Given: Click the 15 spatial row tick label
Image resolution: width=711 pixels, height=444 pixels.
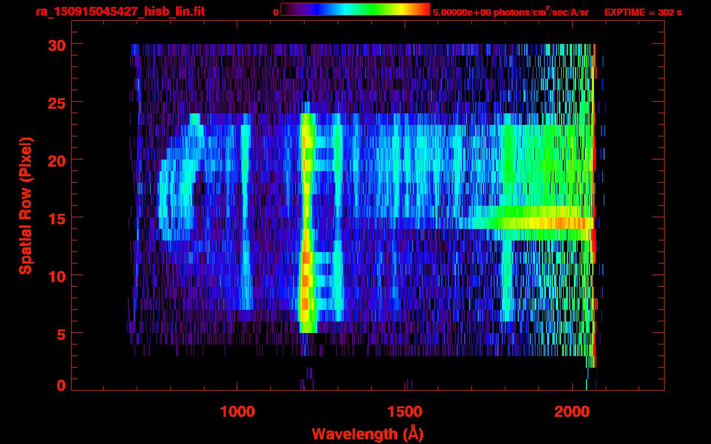Looking at the screenshot, I should pyautogui.click(x=57, y=218).
